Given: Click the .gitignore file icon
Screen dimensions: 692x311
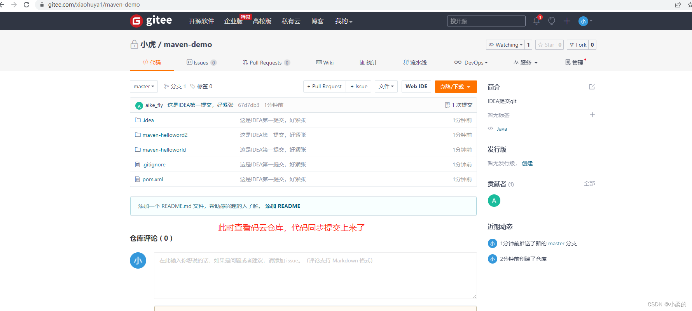Looking at the screenshot, I should pos(137,164).
